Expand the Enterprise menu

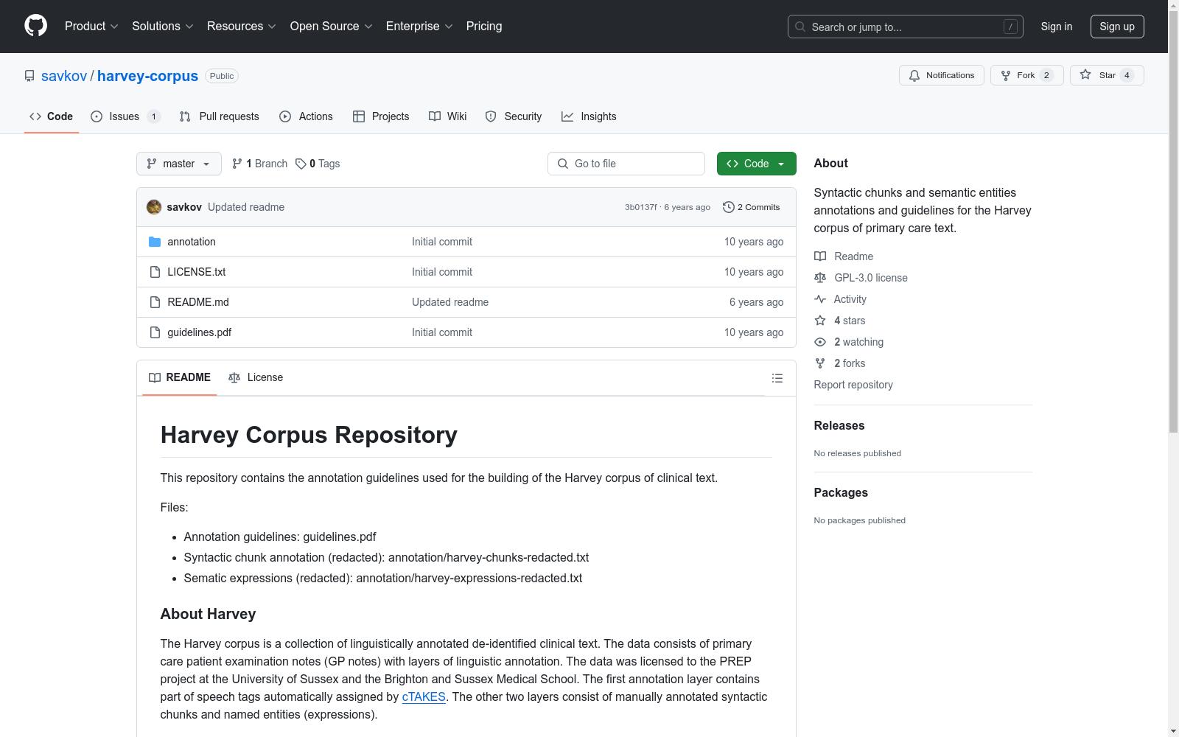419,27
